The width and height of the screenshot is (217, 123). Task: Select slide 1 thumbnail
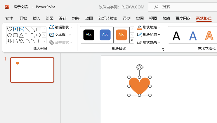coord(32,70)
